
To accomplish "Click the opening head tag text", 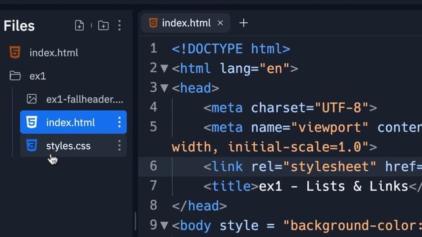I will (196, 88).
